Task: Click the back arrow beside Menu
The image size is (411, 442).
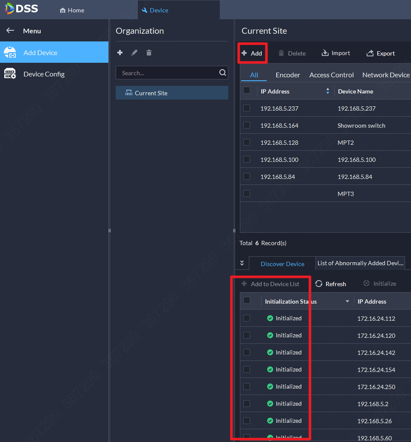Action: [10, 30]
